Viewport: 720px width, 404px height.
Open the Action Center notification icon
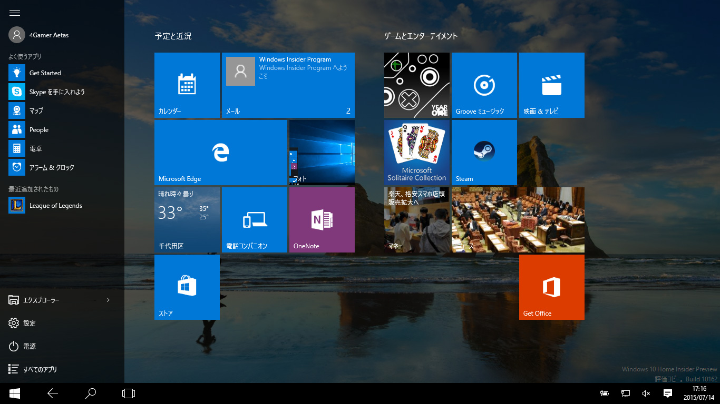click(x=667, y=393)
